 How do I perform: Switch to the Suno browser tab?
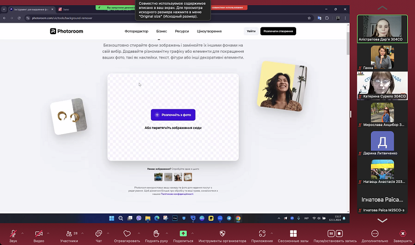click(x=66, y=9)
